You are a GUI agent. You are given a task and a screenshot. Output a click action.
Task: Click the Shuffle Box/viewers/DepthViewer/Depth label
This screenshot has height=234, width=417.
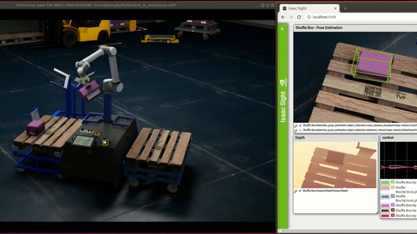pyautogui.click(x=325, y=191)
